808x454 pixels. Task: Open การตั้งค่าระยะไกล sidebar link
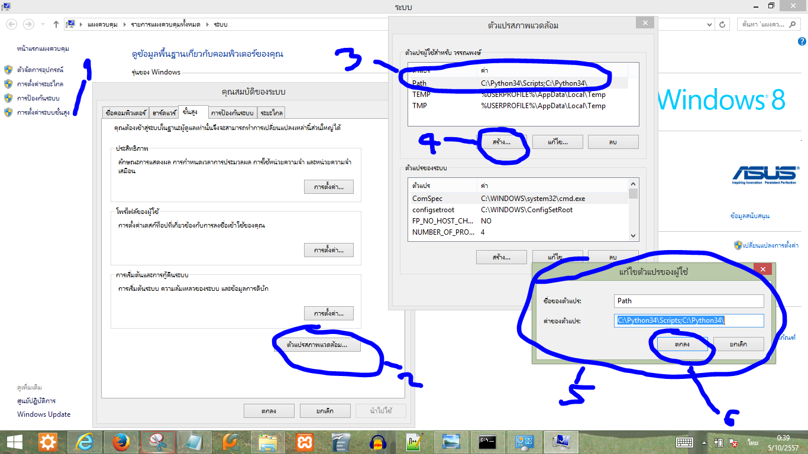pyautogui.click(x=40, y=84)
